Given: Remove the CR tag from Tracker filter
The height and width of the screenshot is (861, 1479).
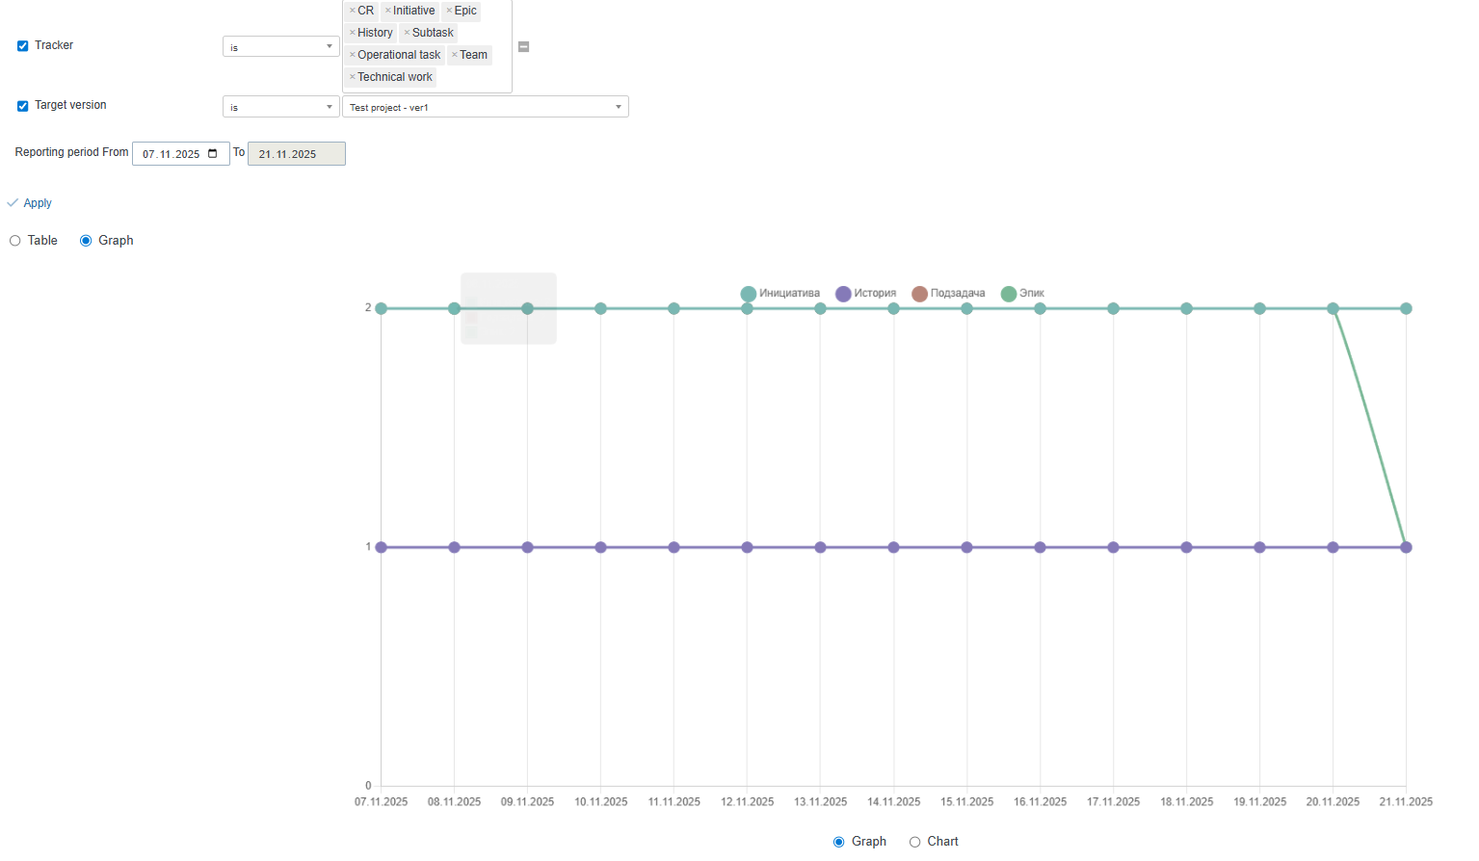Looking at the screenshot, I should pyautogui.click(x=353, y=11).
